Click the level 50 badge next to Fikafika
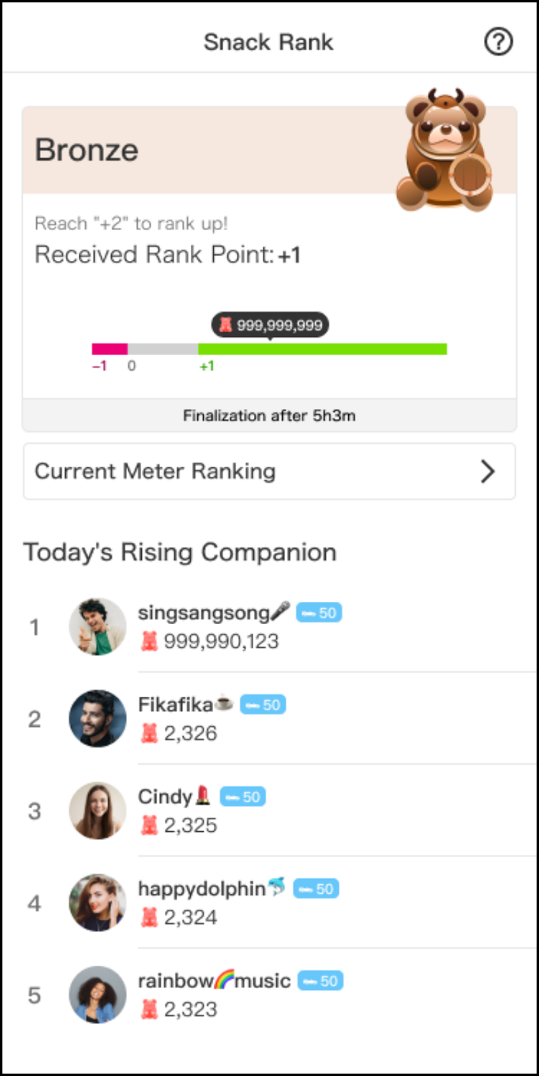Screen dimensions: 539x1076 click(x=263, y=705)
